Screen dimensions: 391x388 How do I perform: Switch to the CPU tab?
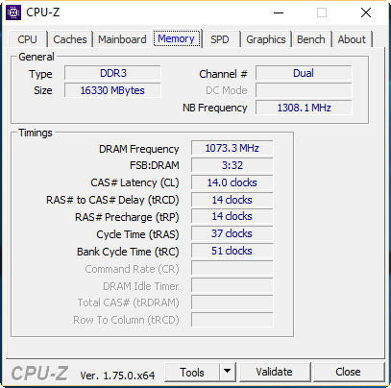[x=28, y=39]
